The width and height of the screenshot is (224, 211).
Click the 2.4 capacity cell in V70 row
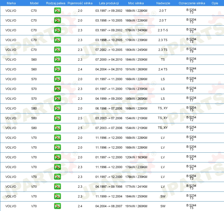80,206
